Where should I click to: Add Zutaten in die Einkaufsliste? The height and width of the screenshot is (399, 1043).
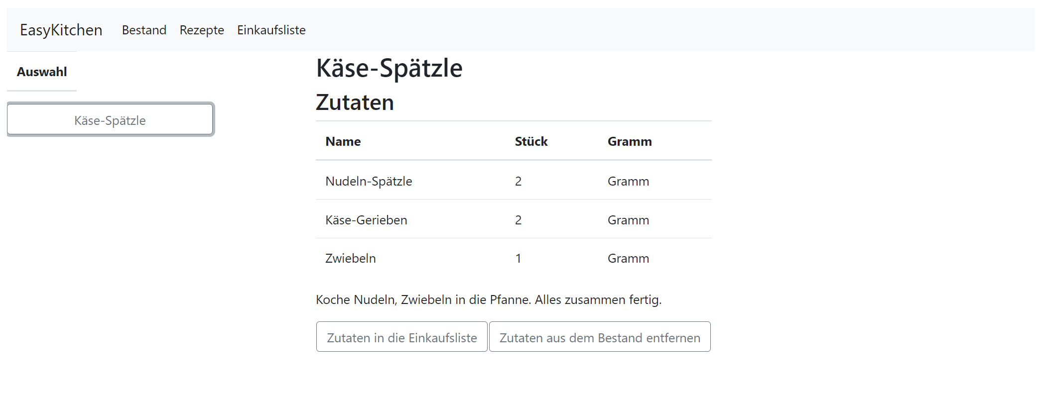click(x=401, y=337)
